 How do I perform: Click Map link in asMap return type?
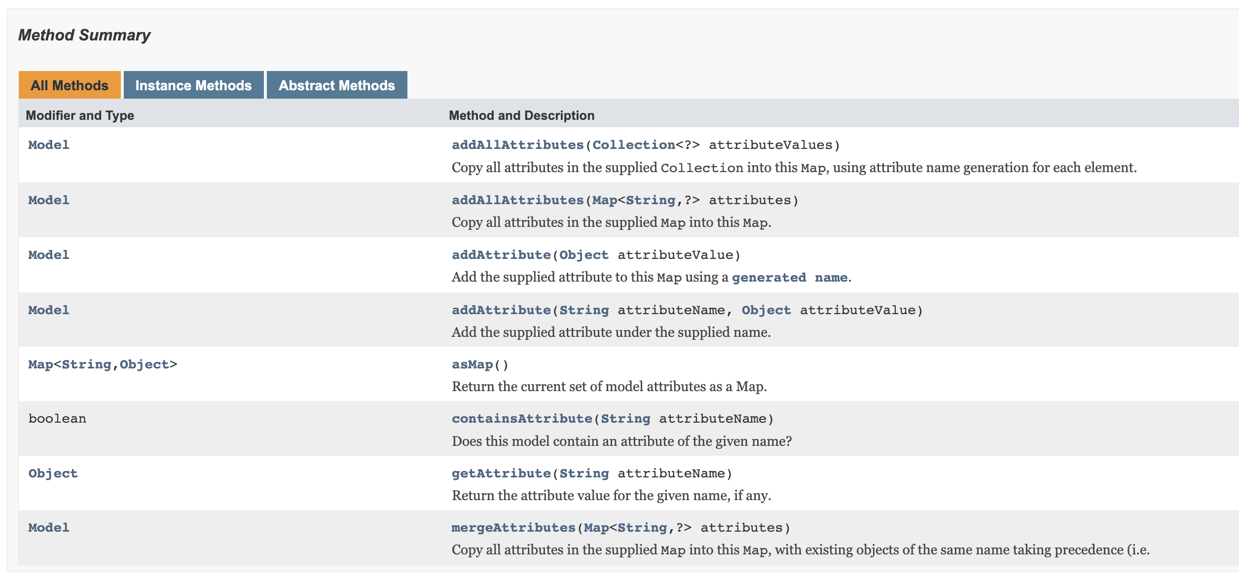click(x=40, y=364)
